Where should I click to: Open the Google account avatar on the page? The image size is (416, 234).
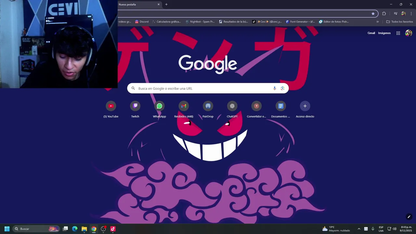point(409,33)
